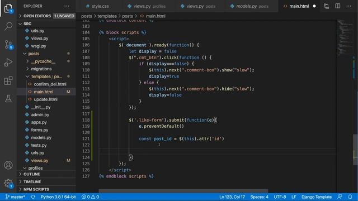Viewport: 358px width, 201px height.
Task: Select Python 3.8.1 64-bit interpreter
Action: 58,197
